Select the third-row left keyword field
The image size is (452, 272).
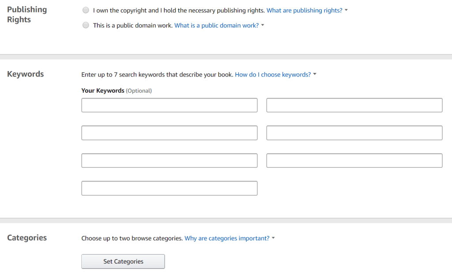[x=169, y=161]
